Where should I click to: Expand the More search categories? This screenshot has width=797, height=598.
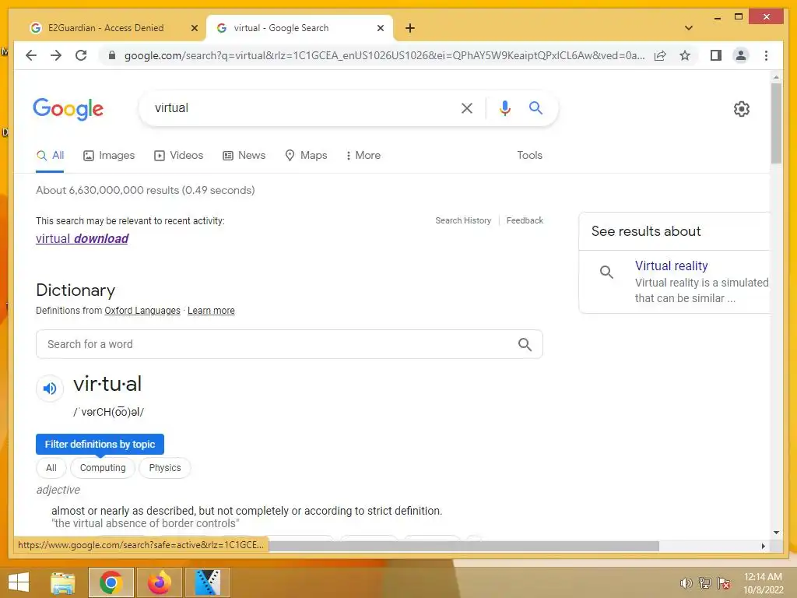[363, 156]
